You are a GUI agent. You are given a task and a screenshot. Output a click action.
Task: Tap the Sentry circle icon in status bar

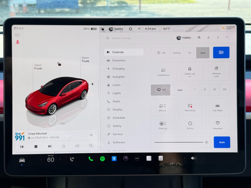(131, 29)
